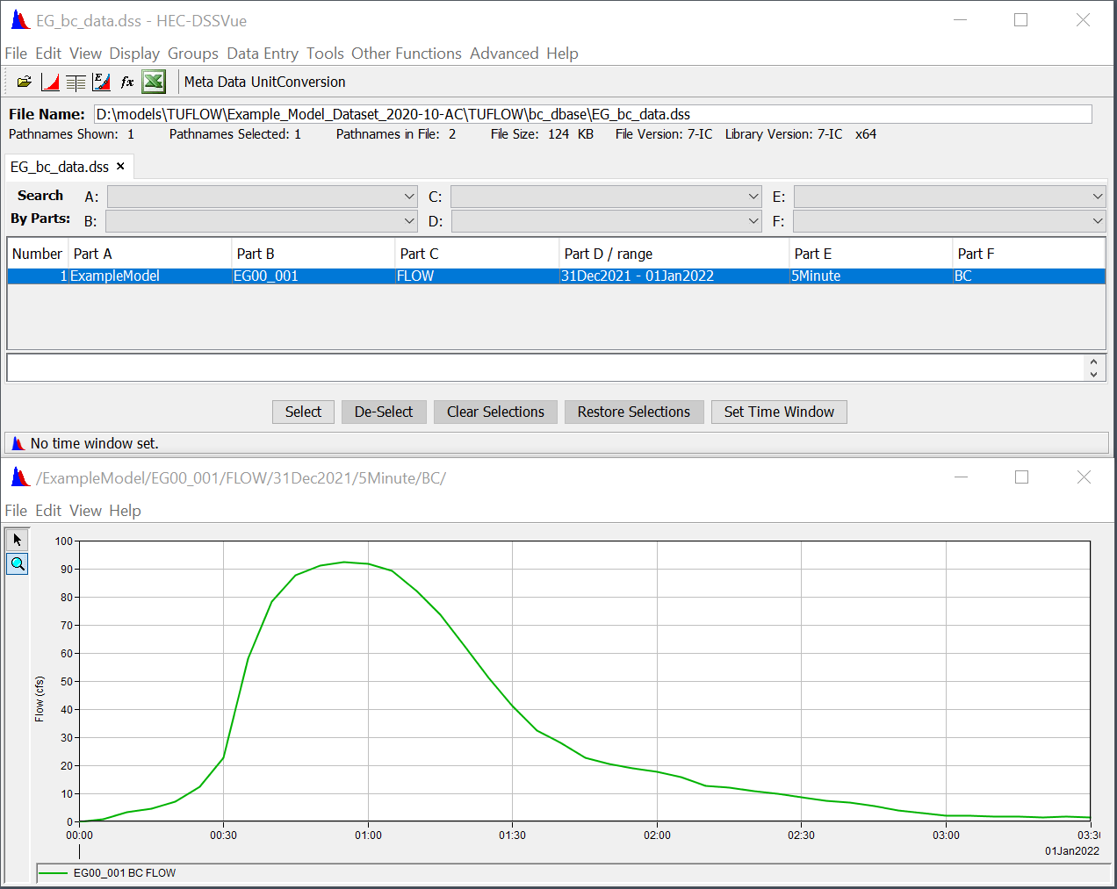Click the Plot data chart icon
The image size is (1117, 889).
pos(50,82)
